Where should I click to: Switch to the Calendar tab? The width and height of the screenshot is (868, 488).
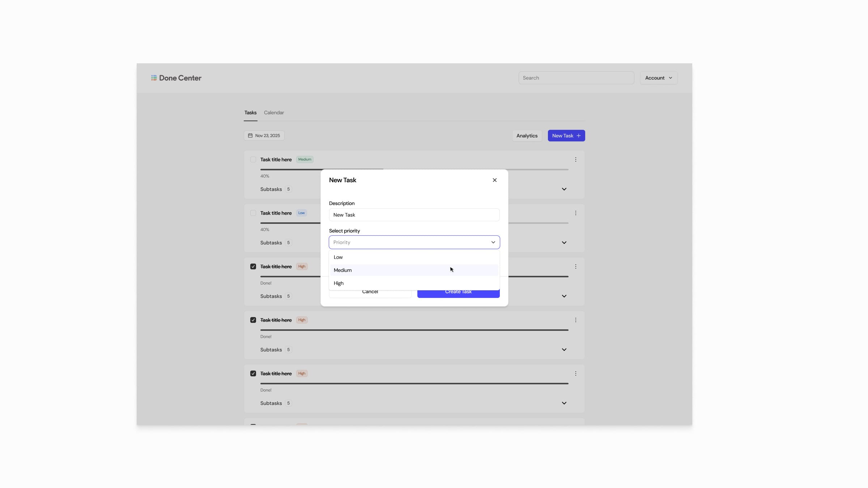274,112
